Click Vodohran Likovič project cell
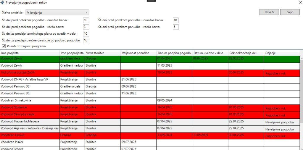303x150 pixels. coord(30,136)
